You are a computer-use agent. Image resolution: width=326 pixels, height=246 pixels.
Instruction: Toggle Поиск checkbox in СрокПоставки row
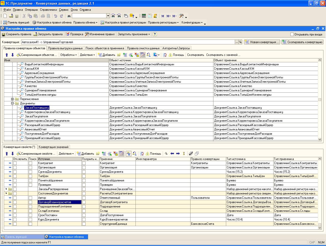[x=30, y=215]
